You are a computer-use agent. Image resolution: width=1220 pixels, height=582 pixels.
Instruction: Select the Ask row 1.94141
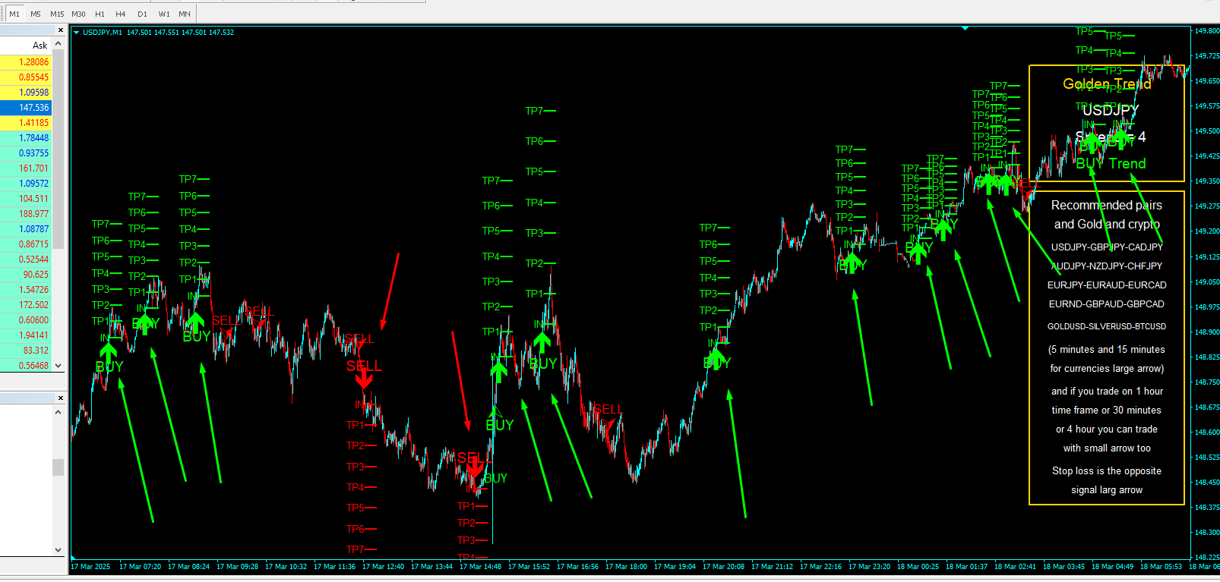click(x=26, y=335)
